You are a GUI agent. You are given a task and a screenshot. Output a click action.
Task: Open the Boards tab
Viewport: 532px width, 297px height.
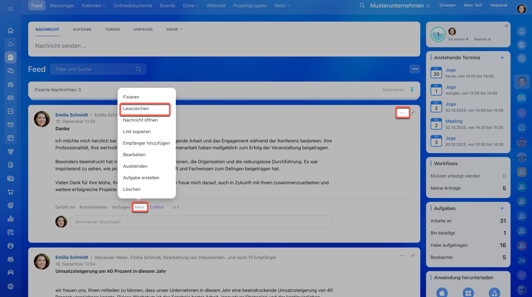[x=167, y=6]
